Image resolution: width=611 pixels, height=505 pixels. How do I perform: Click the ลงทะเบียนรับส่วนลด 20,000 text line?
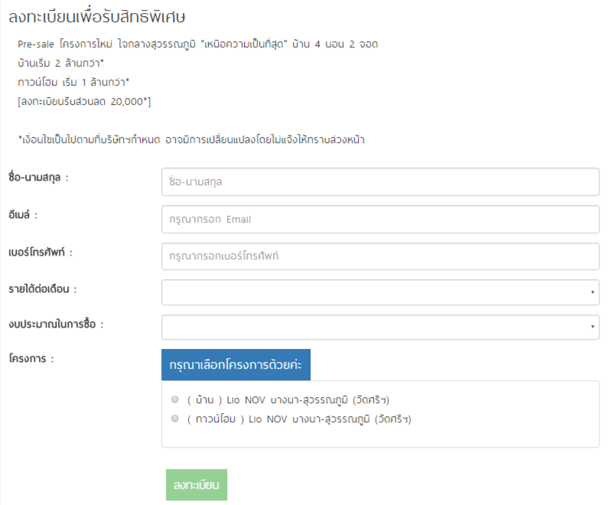89,102
